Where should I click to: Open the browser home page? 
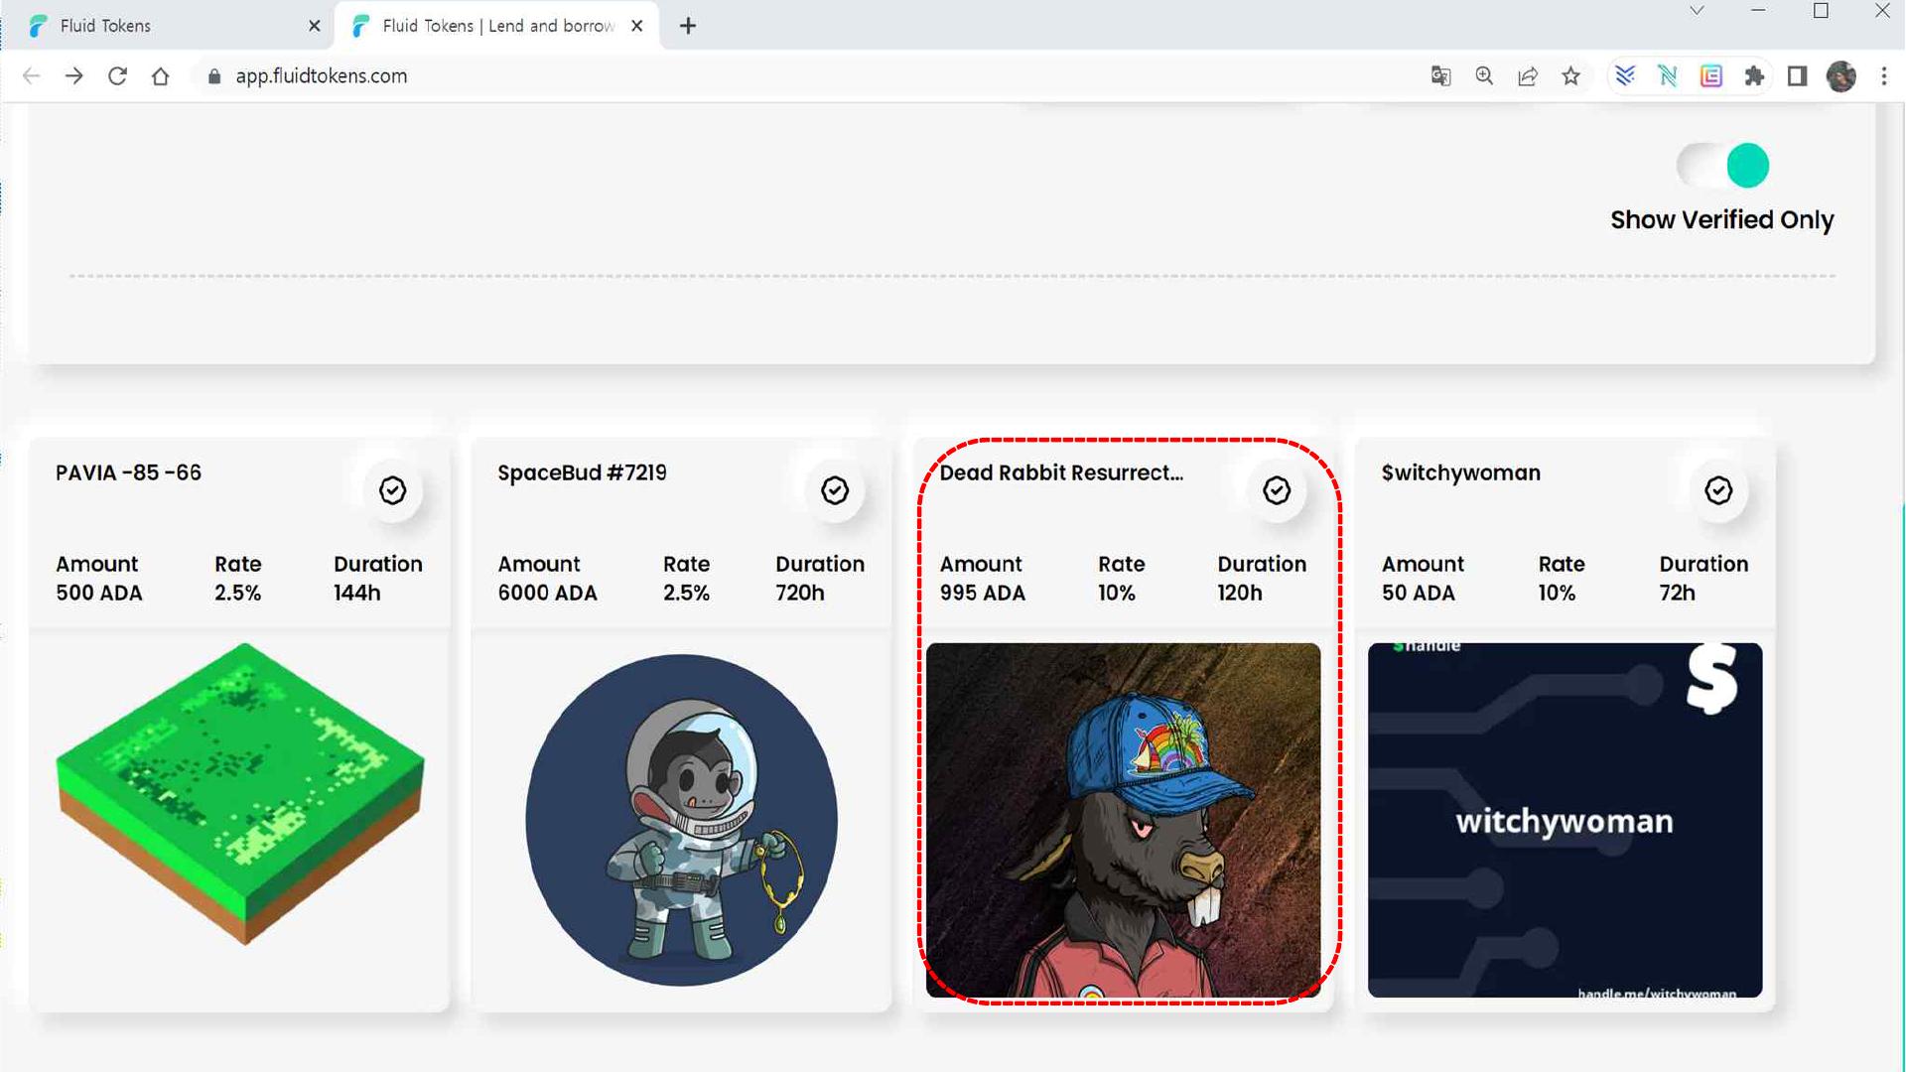tap(160, 76)
